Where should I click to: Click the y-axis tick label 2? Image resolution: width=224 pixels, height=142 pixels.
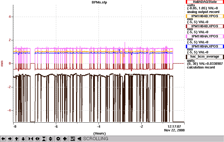coord(10,40)
